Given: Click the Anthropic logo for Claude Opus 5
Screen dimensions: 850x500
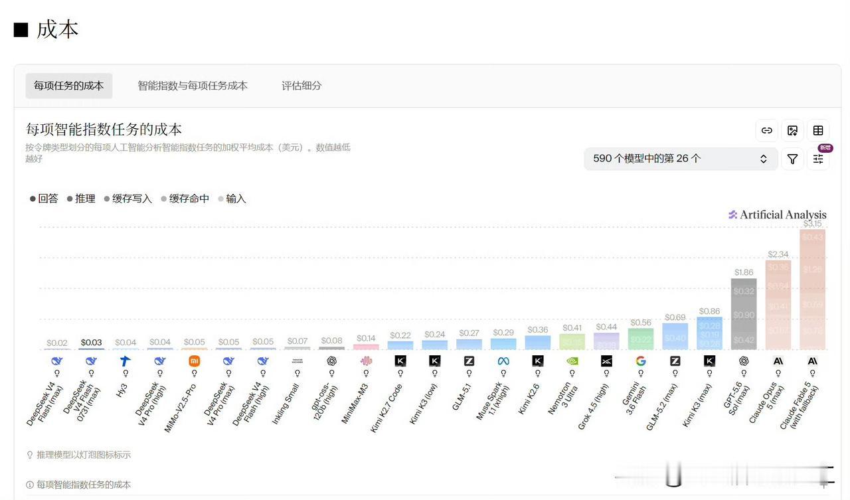Looking at the screenshot, I should click(x=778, y=361).
